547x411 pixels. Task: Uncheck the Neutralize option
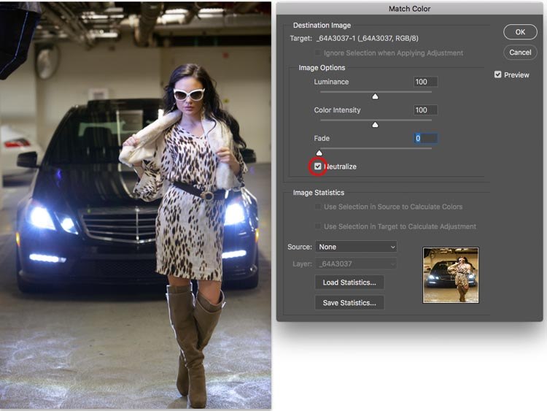click(318, 166)
